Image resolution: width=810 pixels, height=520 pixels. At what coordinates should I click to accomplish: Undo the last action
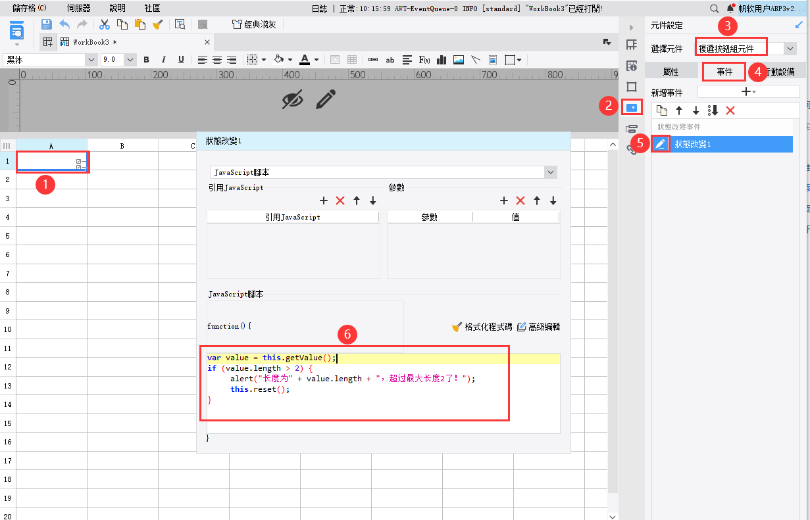pos(64,24)
